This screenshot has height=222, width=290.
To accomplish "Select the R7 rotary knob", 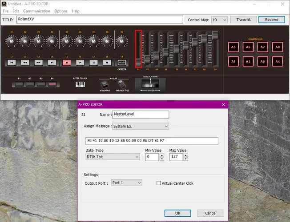I will [93, 41].
